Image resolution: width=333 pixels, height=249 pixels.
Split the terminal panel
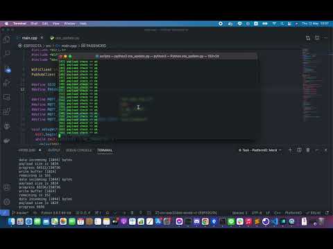[299, 150]
